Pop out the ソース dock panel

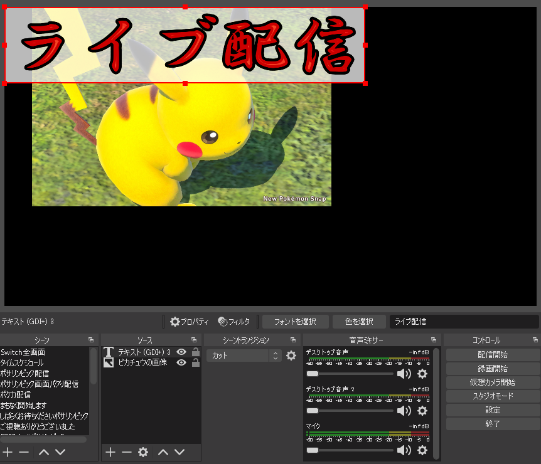coord(194,340)
